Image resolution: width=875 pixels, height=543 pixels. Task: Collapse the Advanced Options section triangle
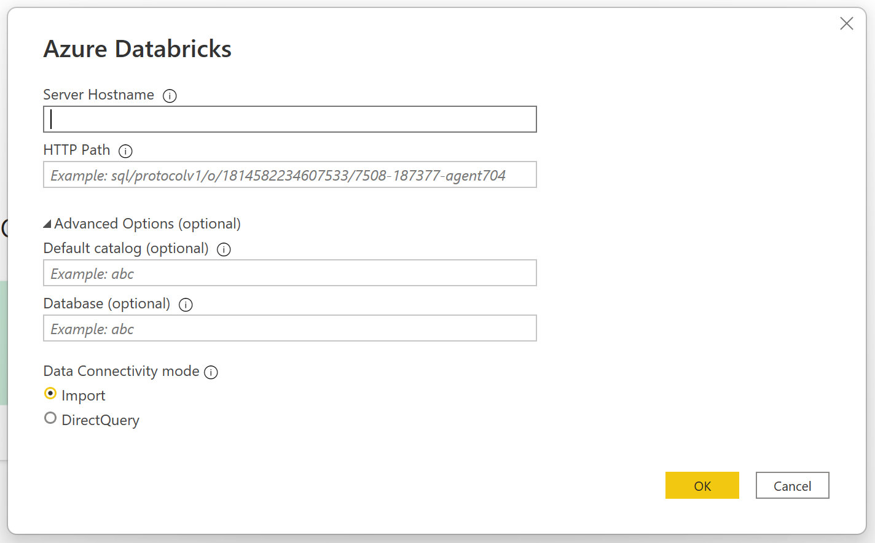[x=47, y=223]
